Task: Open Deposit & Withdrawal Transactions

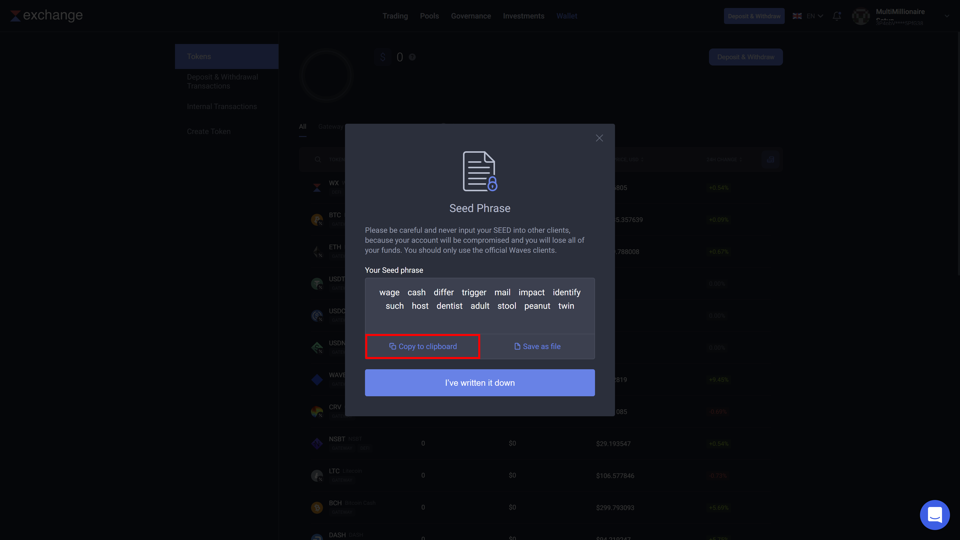Action: (222, 81)
